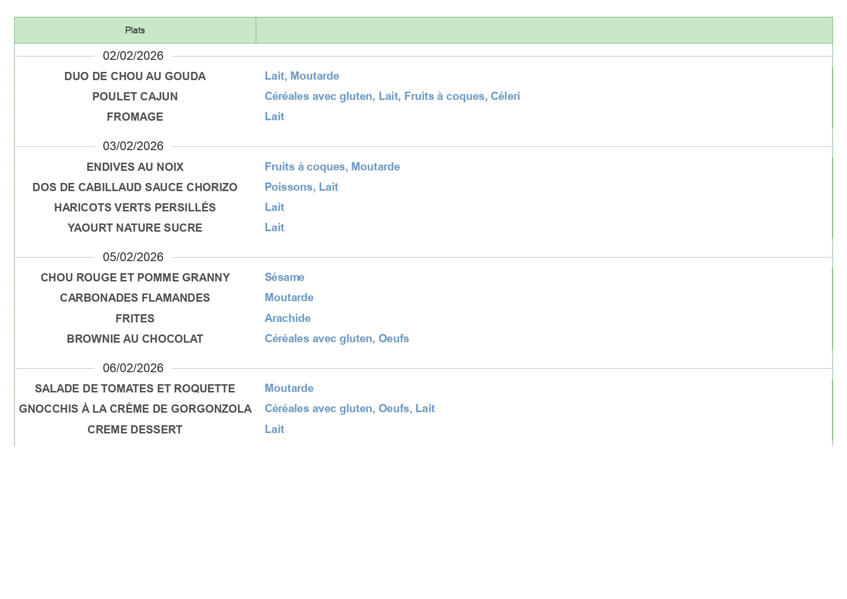This screenshot has height=599, width=847.
Task: Click the Poissons, Lait allergen text
Action: [x=301, y=187]
